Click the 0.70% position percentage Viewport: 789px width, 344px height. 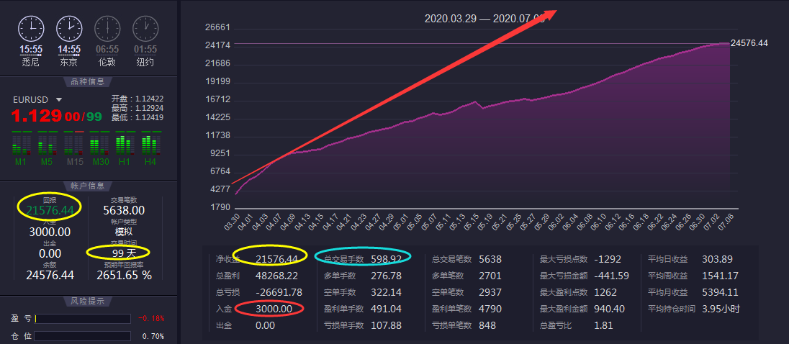pyautogui.click(x=153, y=337)
